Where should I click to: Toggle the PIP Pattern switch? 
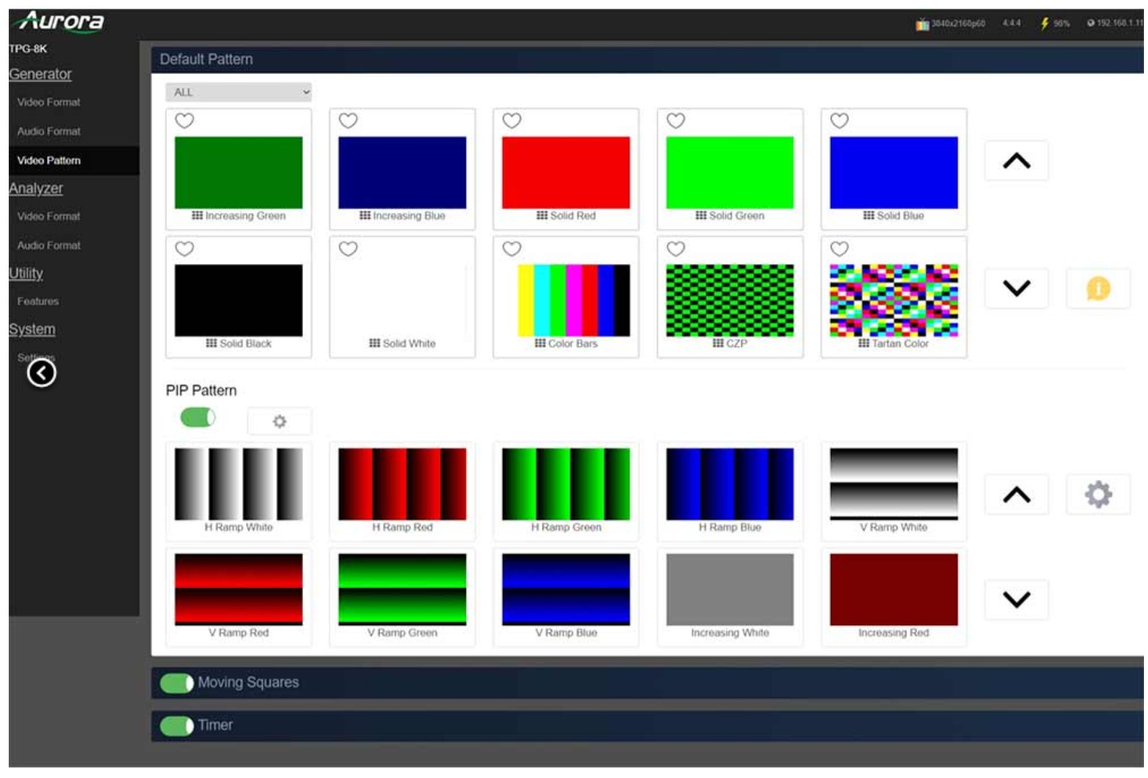[x=198, y=417]
